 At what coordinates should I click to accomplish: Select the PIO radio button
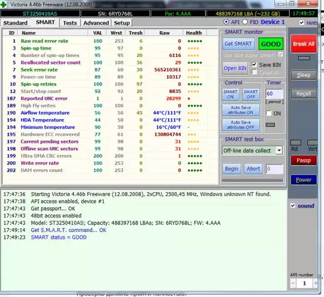[x=245, y=22]
